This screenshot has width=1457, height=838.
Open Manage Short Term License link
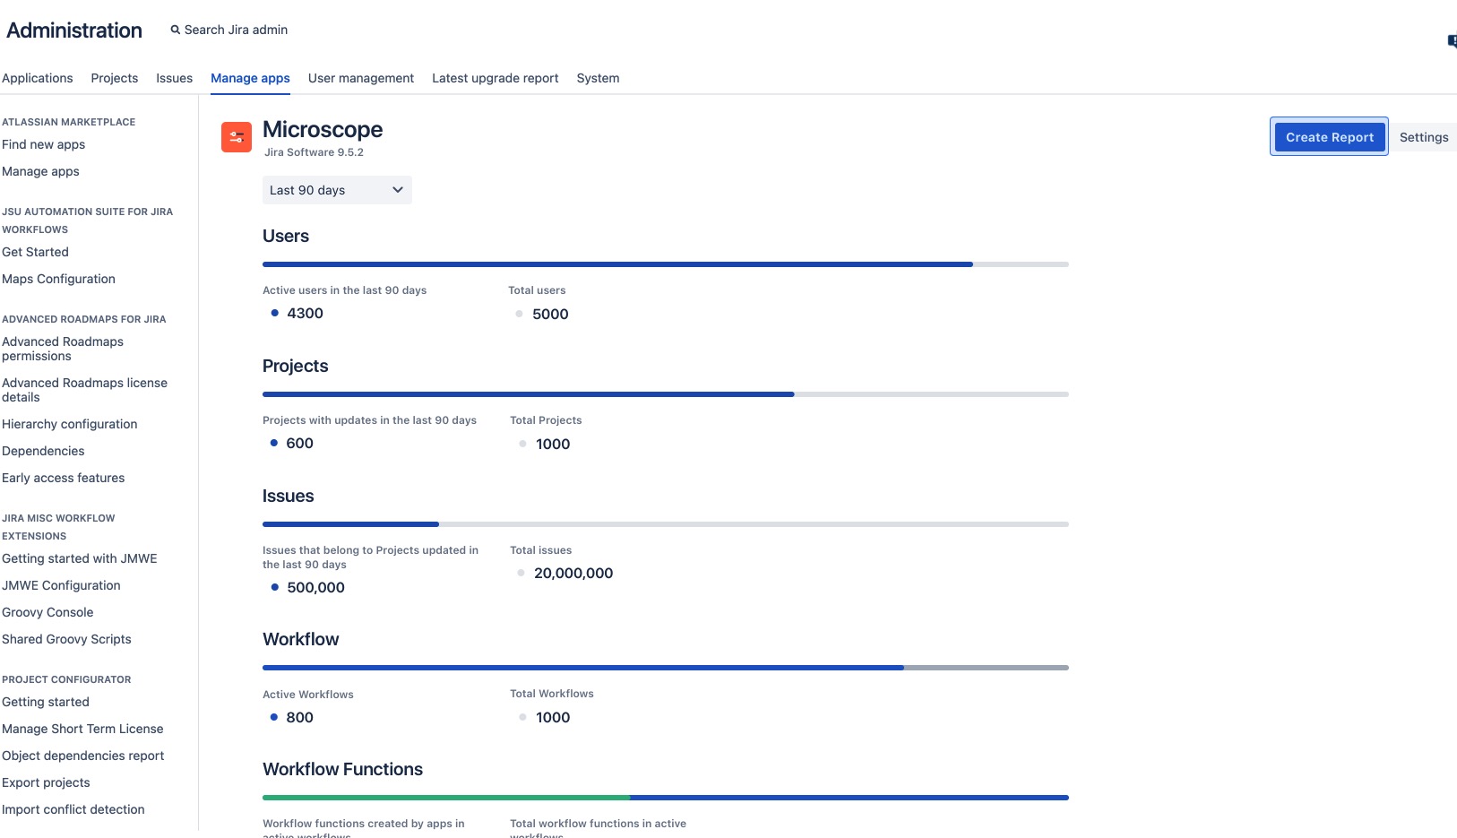[82, 729]
